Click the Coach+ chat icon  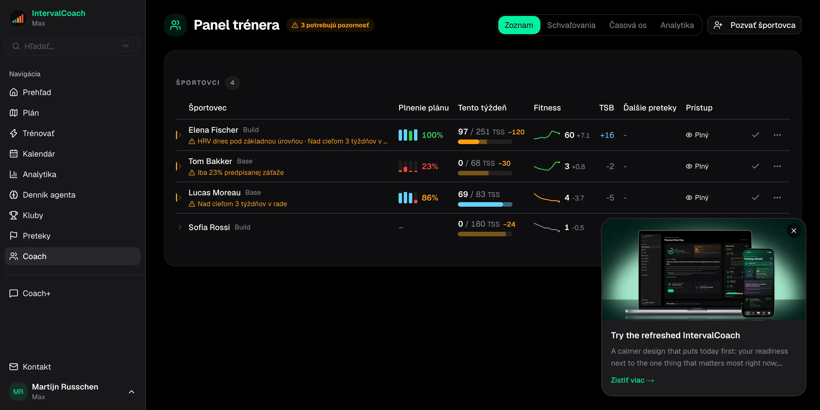point(13,293)
